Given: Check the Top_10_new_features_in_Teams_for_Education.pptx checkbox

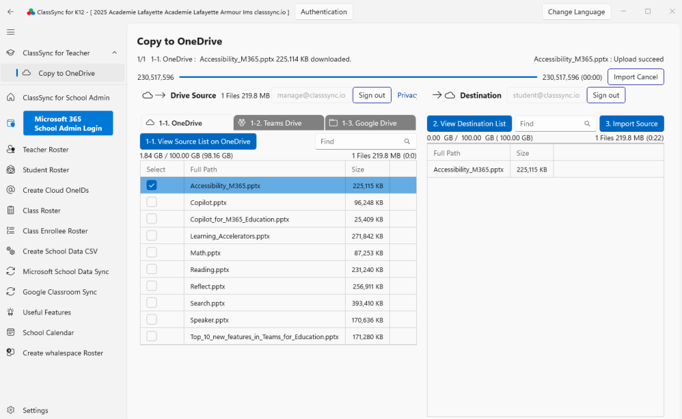Looking at the screenshot, I should (x=151, y=337).
